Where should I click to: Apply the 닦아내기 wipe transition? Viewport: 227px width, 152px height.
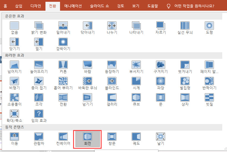[x=87, y=28]
